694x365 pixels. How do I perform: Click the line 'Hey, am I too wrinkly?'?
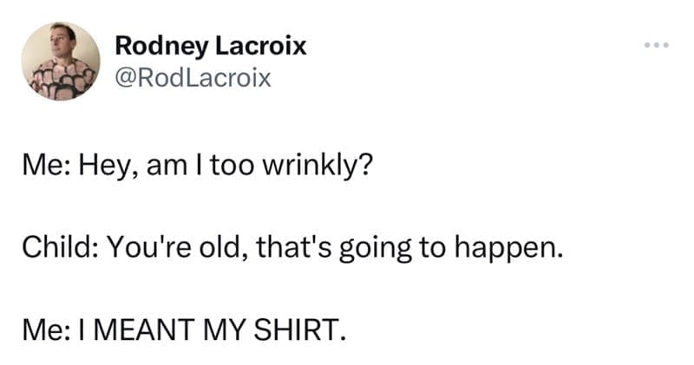coord(226,166)
